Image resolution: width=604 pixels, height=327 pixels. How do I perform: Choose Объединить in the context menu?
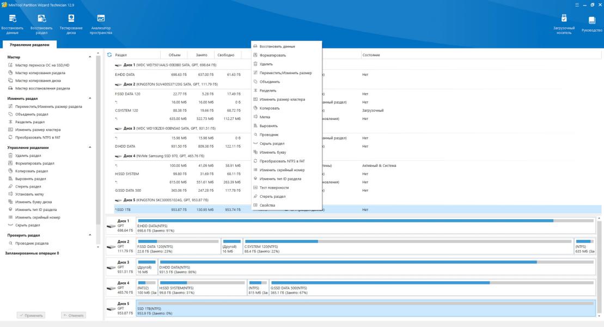pos(286,82)
